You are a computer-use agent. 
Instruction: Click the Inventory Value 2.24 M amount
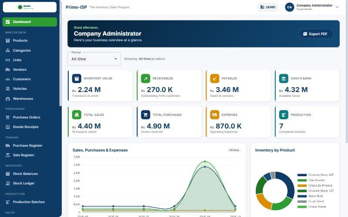pyautogui.click(x=89, y=90)
